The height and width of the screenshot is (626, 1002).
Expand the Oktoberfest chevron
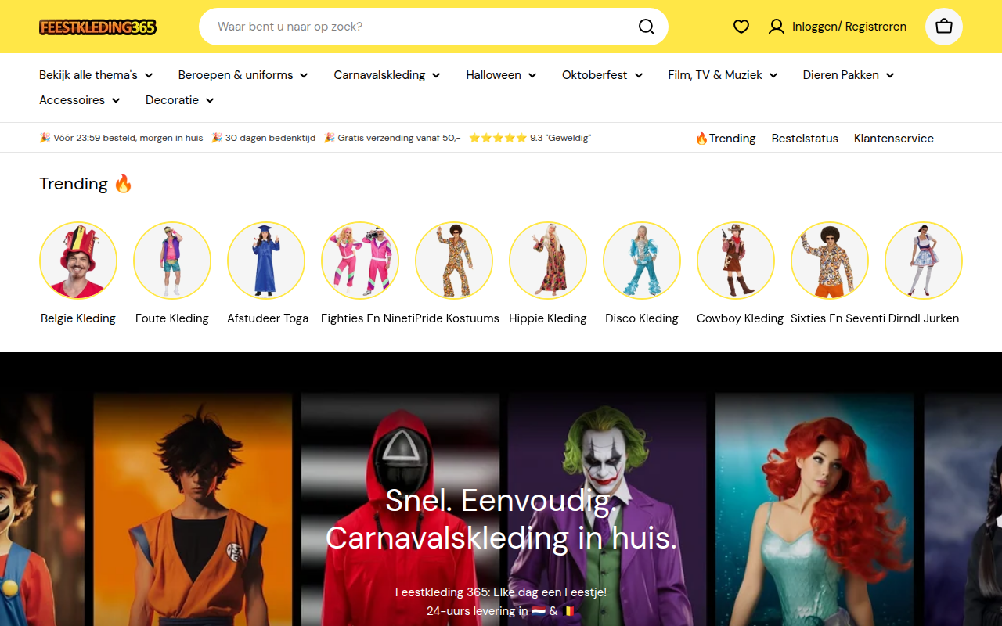(639, 76)
